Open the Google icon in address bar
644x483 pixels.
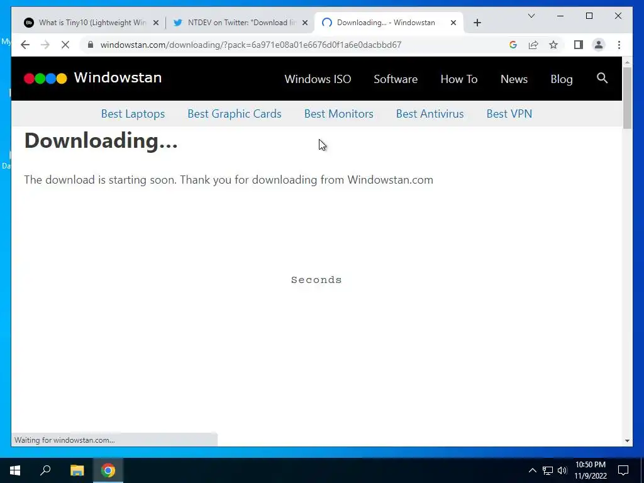[x=513, y=45]
